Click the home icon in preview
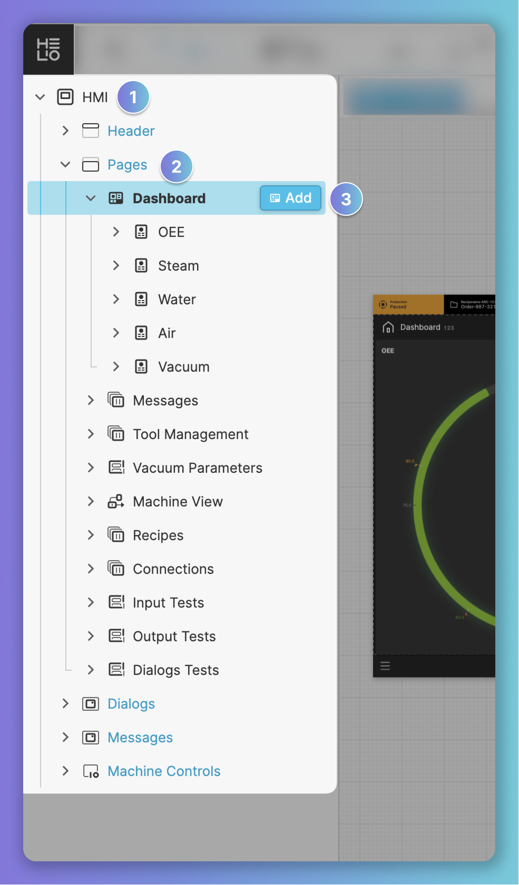This screenshot has height=885, width=519. coord(388,327)
